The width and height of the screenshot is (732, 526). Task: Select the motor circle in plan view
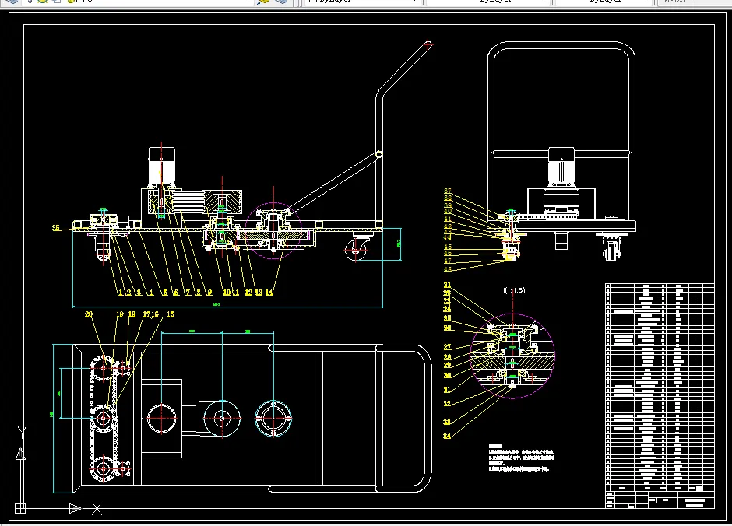pyautogui.click(x=161, y=419)
